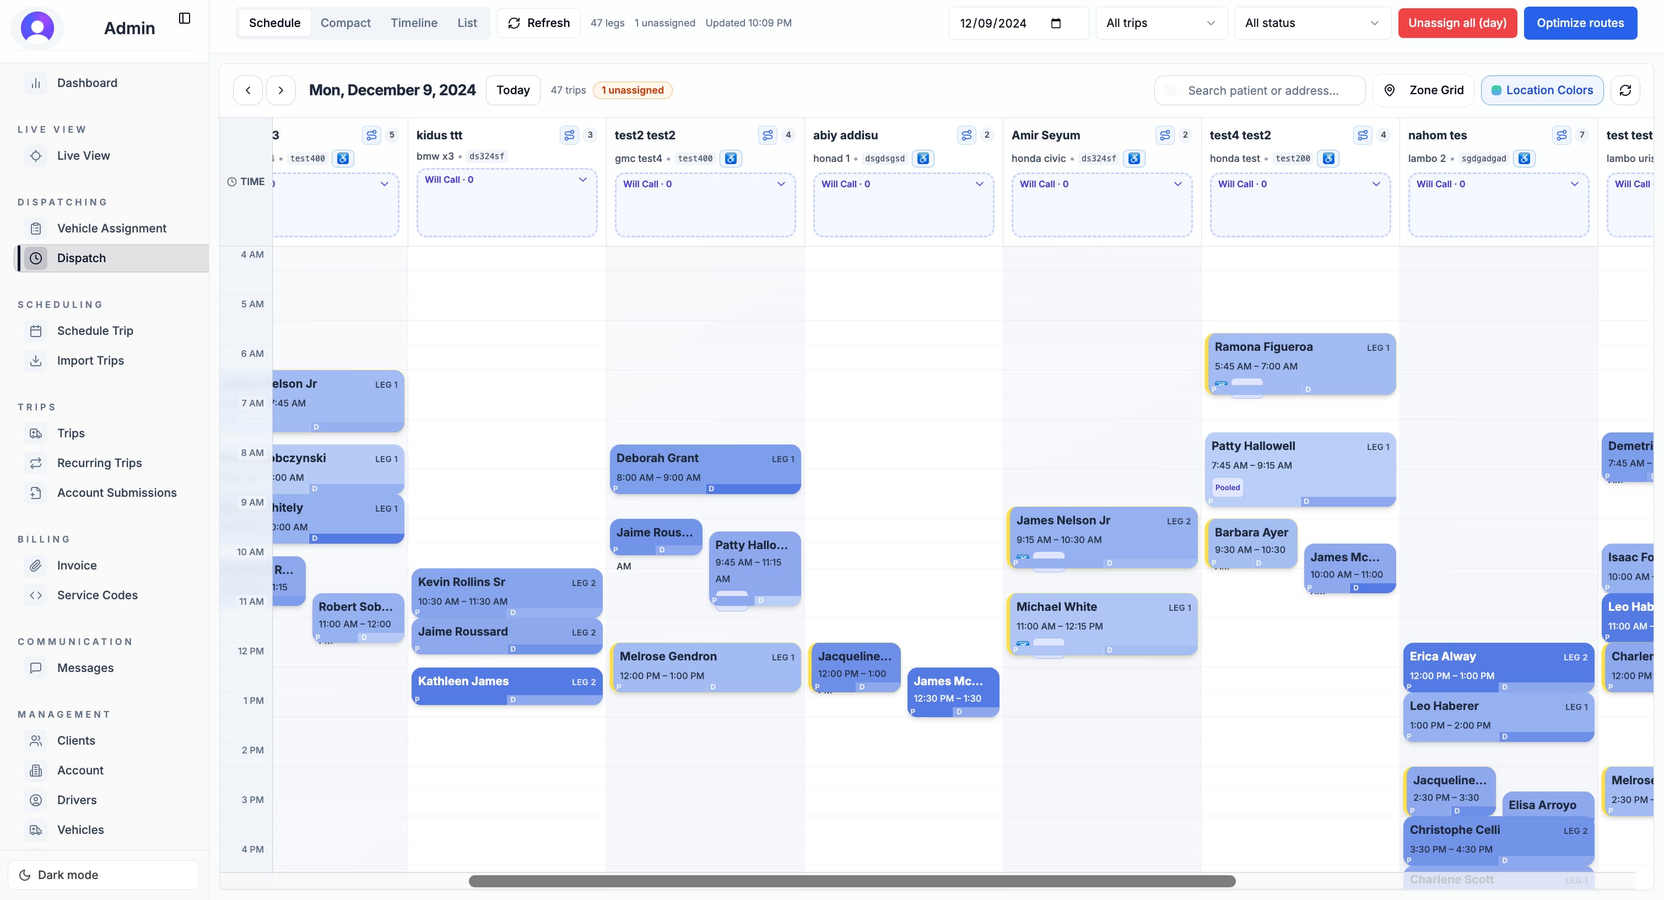The height and width of the screenshot is (900, 1664).
Task: Click wheelchair icon beside dsgdsgsd tag
Action: pyautogui.click(x=923, y=158)
